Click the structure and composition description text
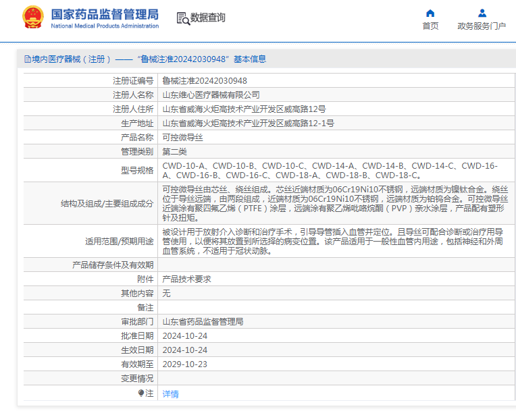 (x=336, y=204)
